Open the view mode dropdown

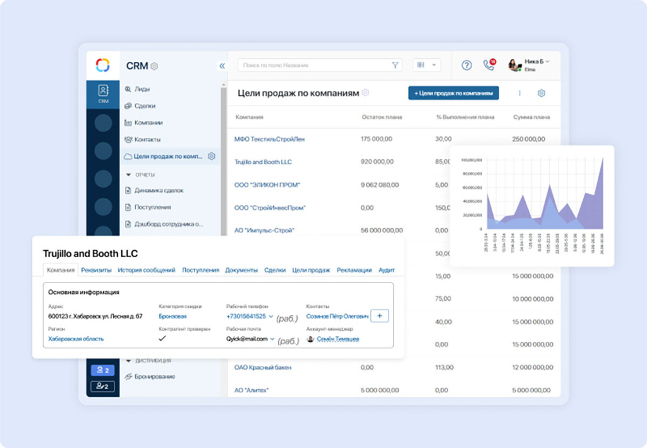click(x=426, y=65)
